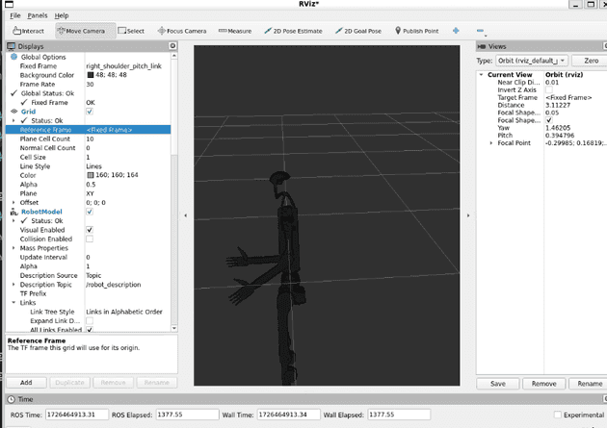Click the blue minus remove-tool icon
This screenshot has height=428, width=607.
point(480,31)
